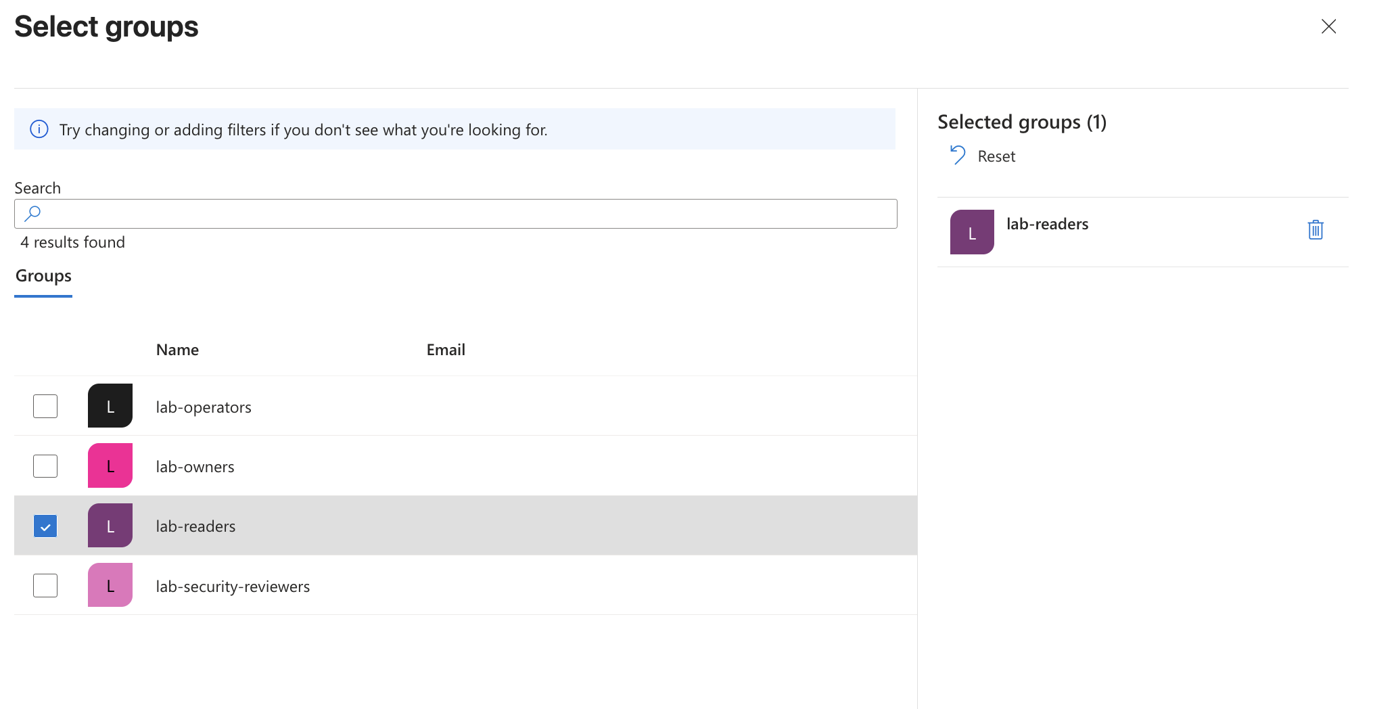The image size is (1373, 709).
Task: Close the Select groups dialog
Action: [1328, 26]
